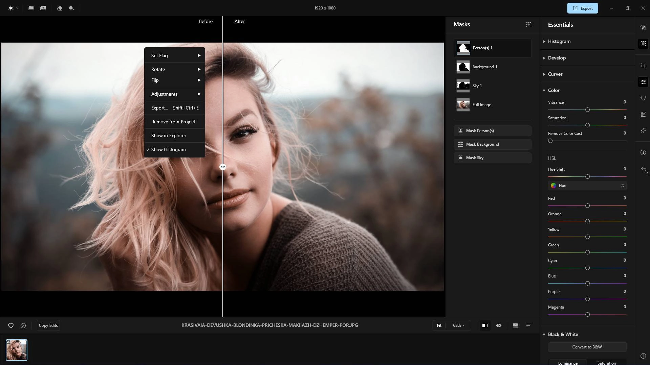Click the Remove Color Cast slider handle
Viewport: 650px width, 365px height.
550,141
